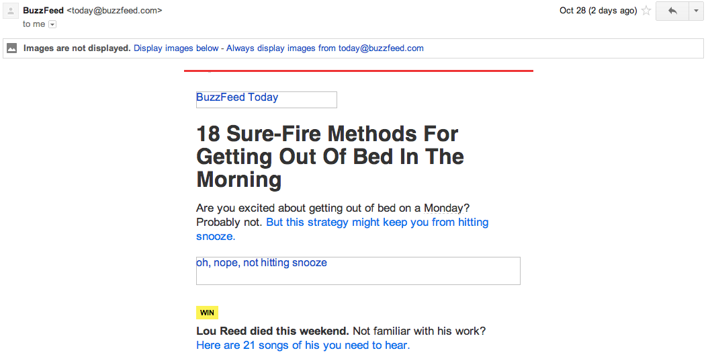Always display images from today@buzzfeed.com
This screenshot has height=361, width=708.
coord(325,48)
